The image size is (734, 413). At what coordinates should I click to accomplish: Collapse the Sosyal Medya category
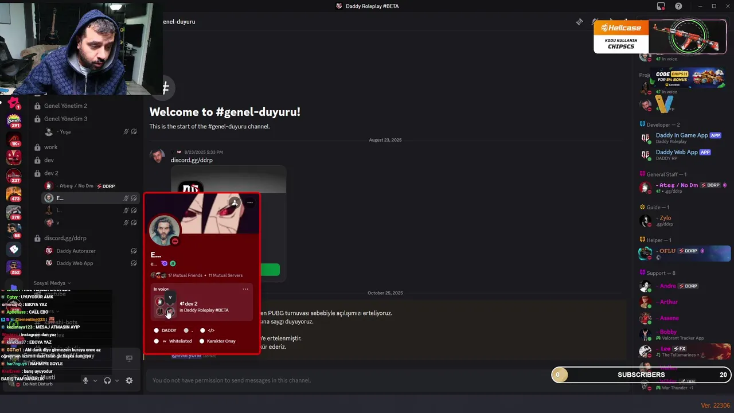point(52,283)
